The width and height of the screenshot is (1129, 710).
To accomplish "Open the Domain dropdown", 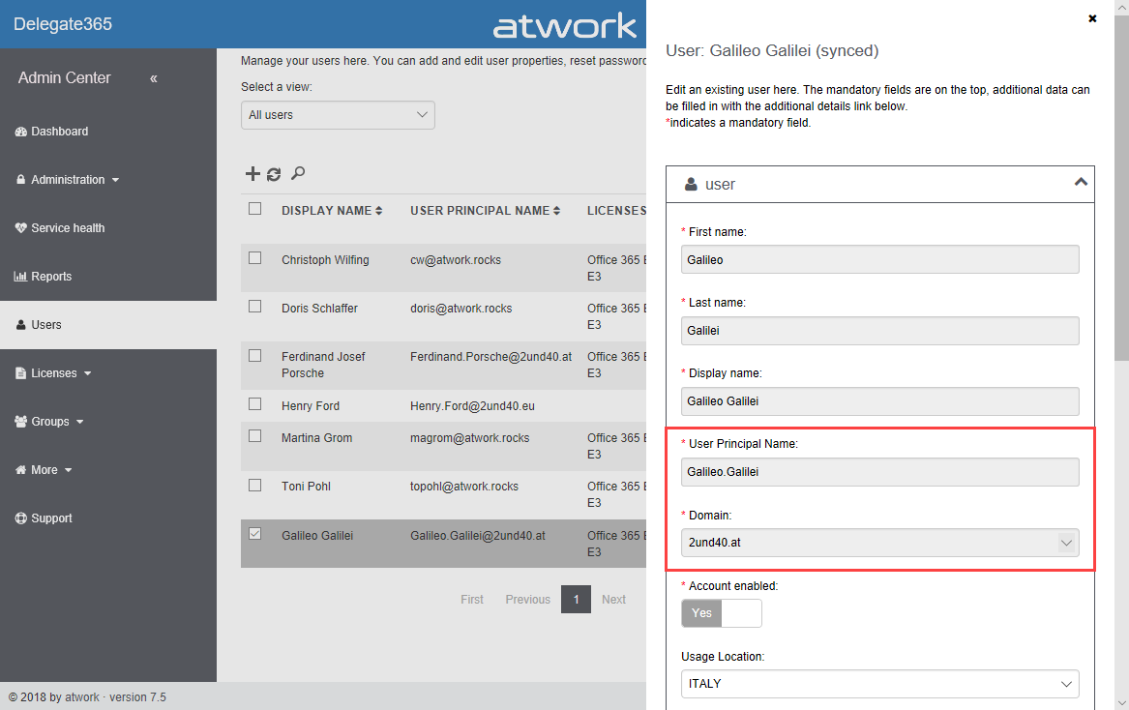I will (x=879, y=543).
